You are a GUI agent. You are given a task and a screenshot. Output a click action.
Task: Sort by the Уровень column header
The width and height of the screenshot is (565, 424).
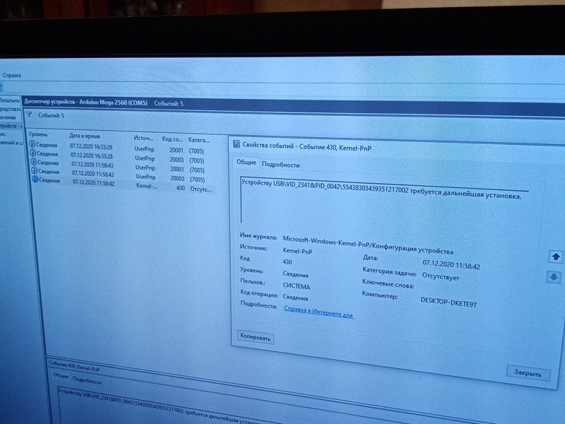[39, 134]
